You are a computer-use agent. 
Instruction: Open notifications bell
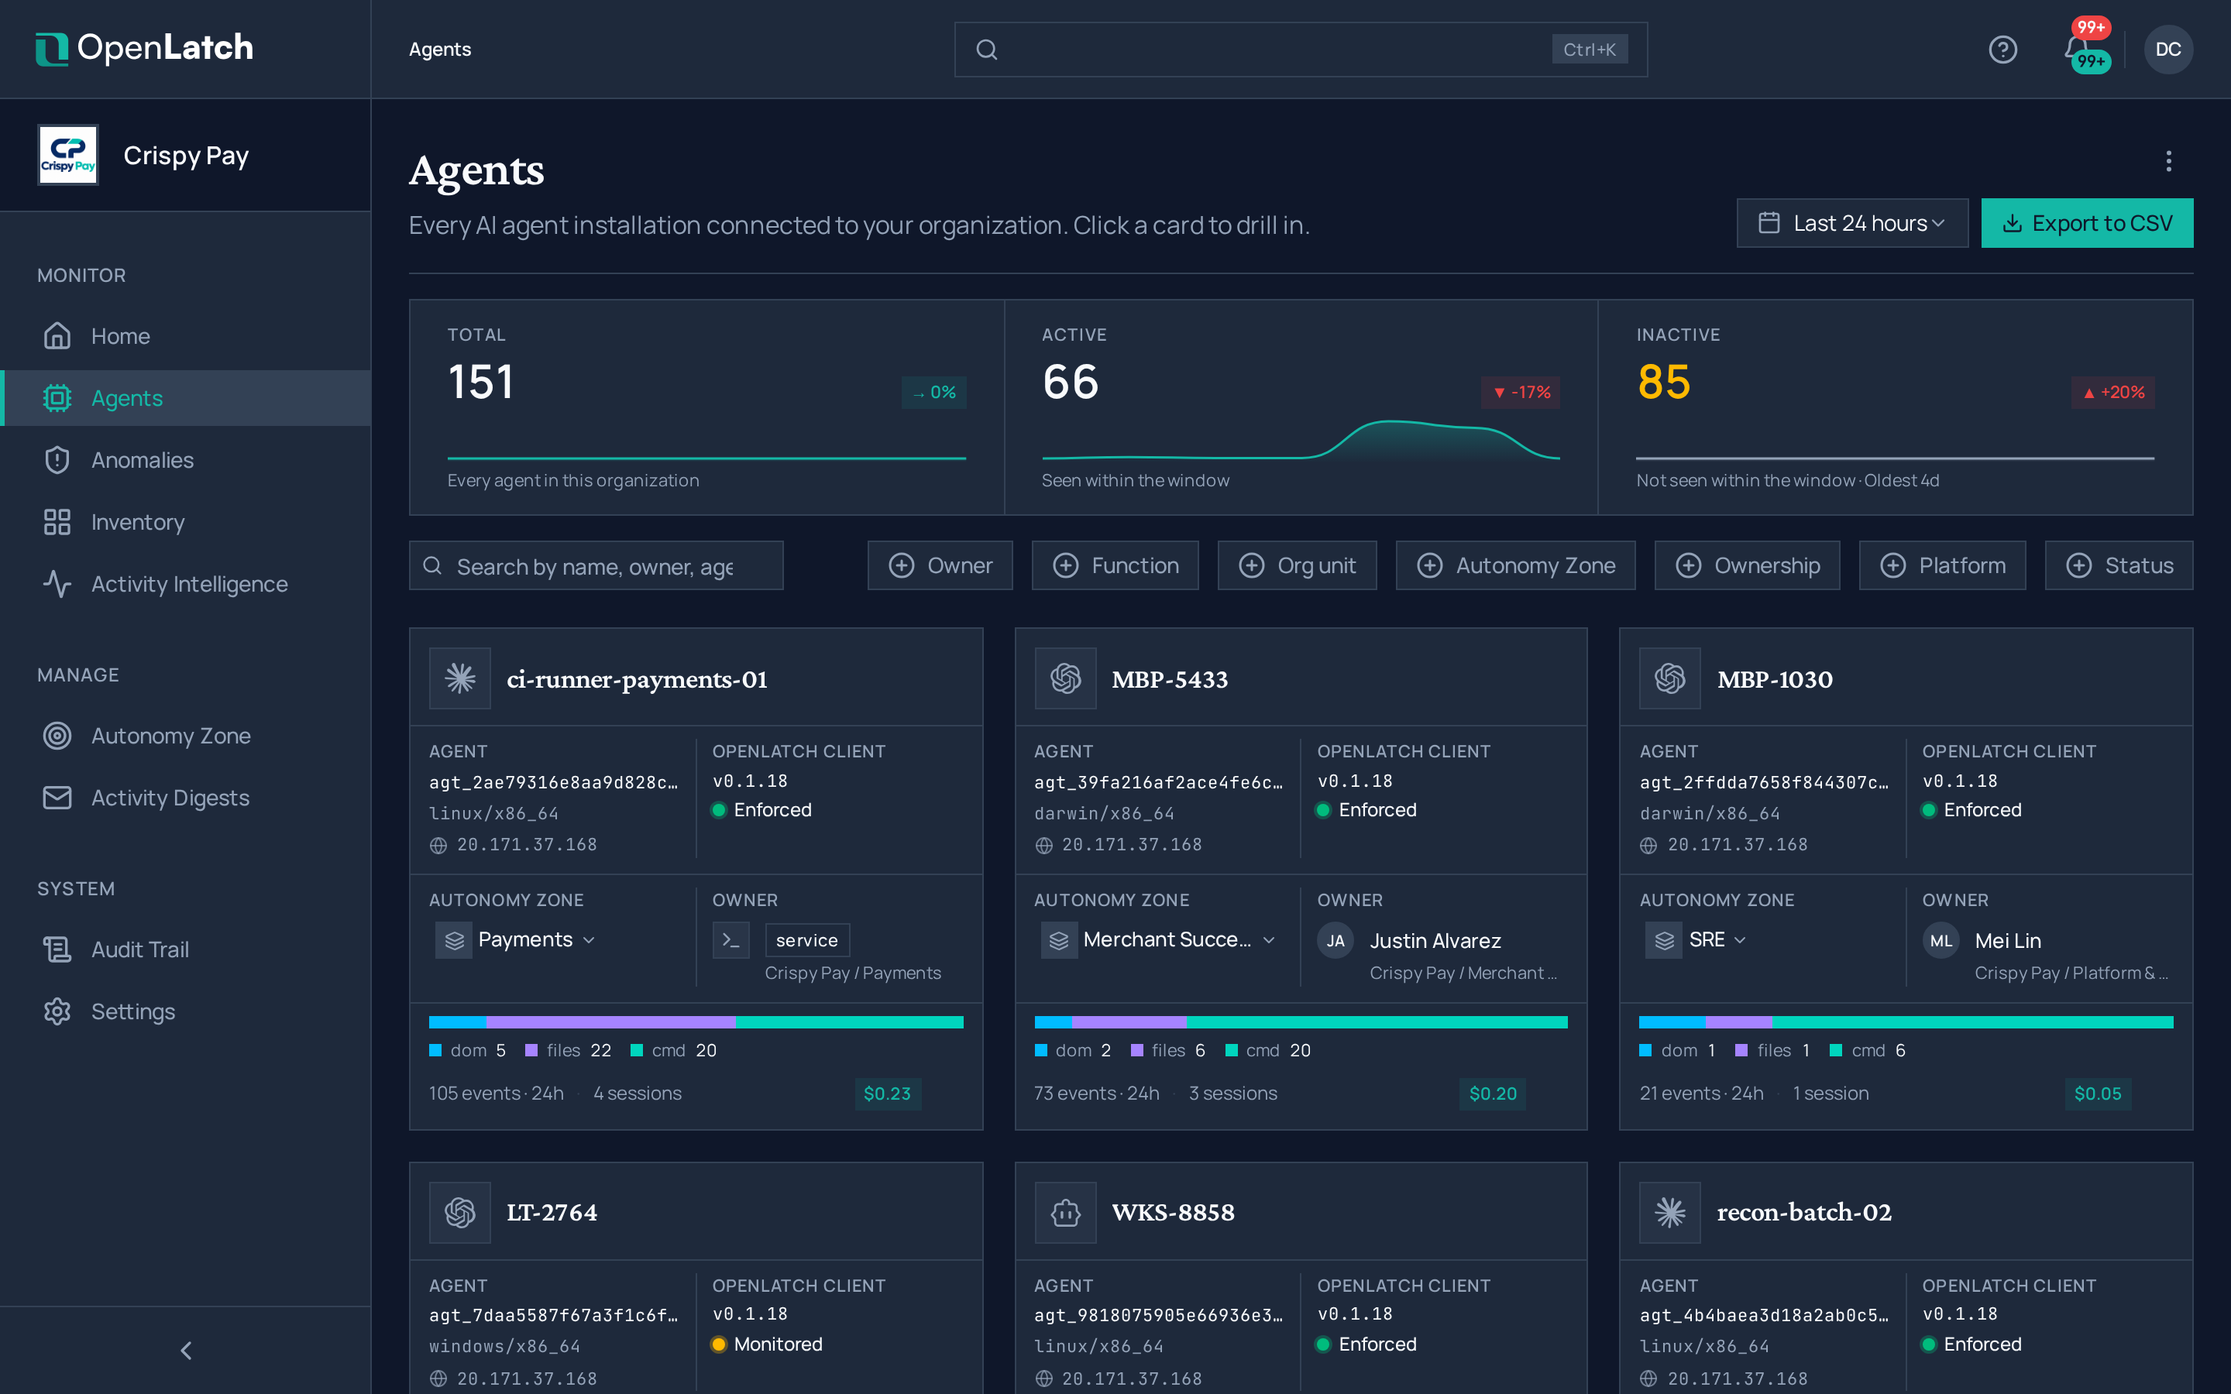(x=2076, y=48)
